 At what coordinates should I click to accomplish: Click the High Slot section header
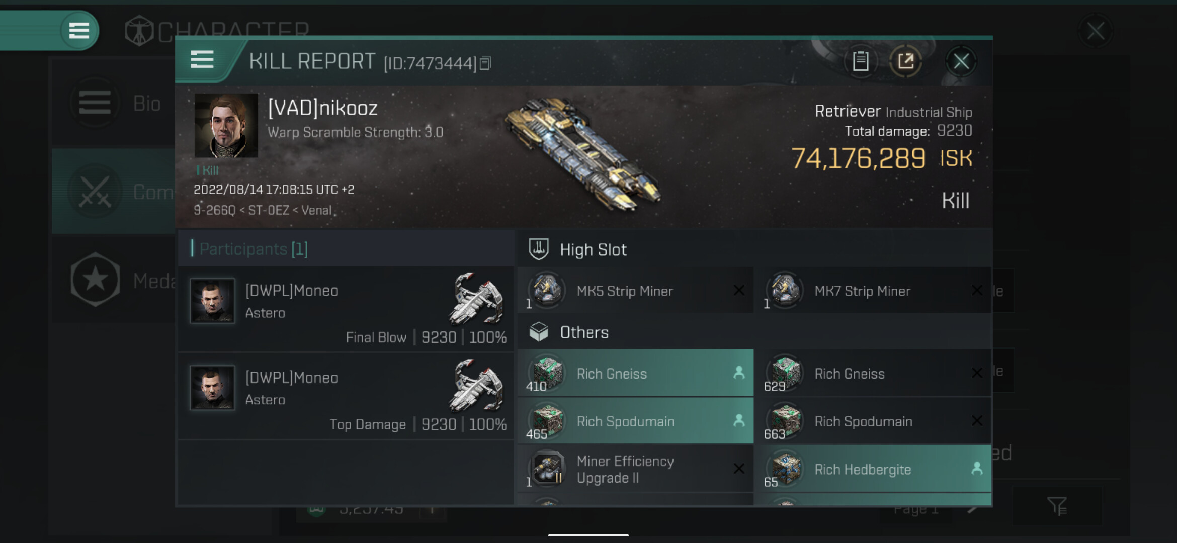coord(594,250)
